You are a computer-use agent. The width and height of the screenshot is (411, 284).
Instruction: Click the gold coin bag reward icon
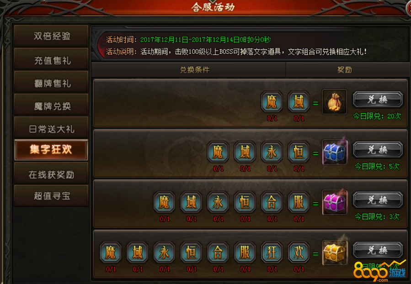pyautogui.click(x=334, y=102)
